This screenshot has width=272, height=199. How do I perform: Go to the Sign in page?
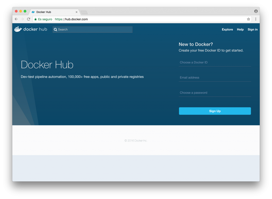tap(253, 29)
